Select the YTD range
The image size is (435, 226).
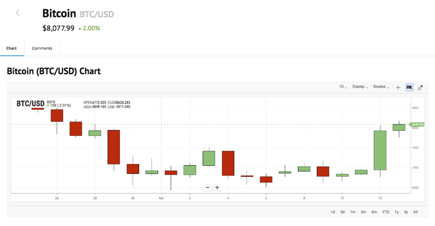click(386, 212)
